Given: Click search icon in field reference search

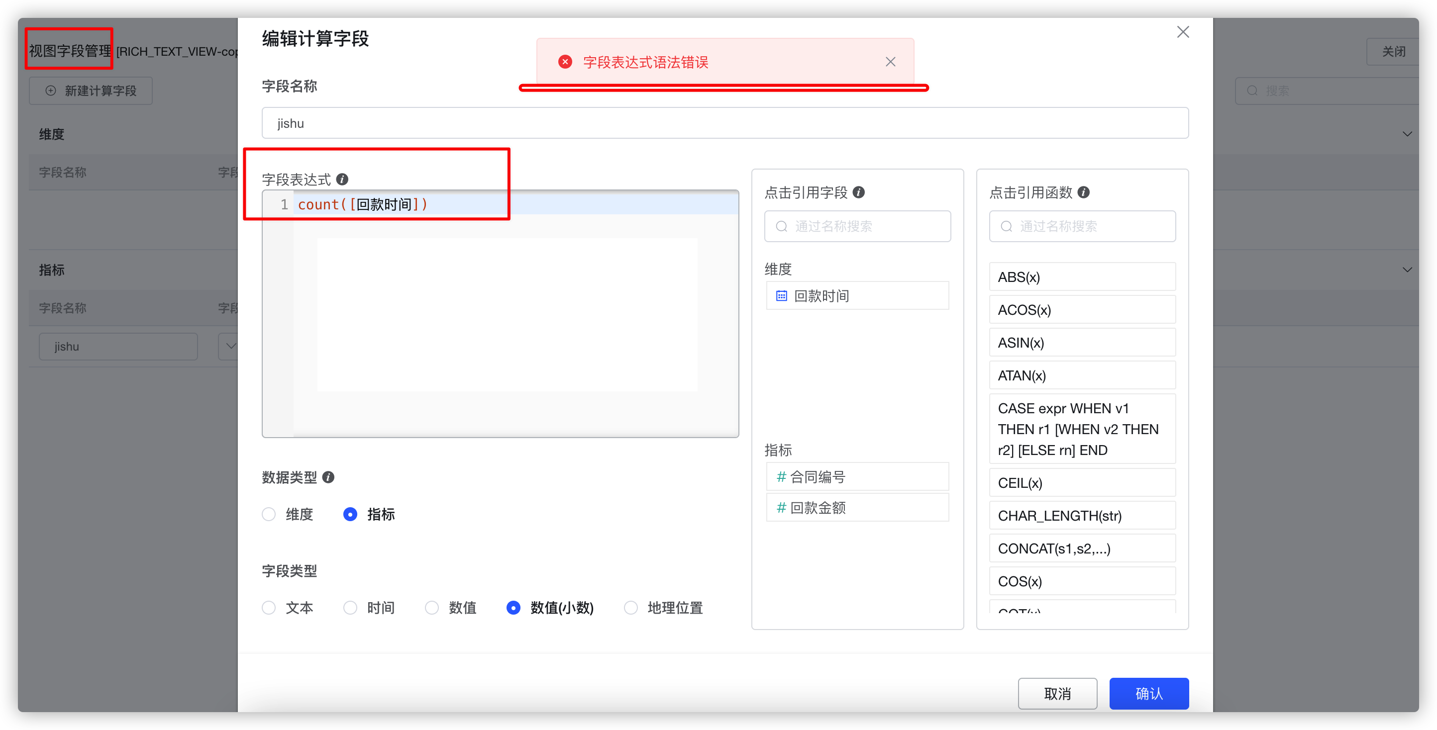Looking at the screenshot, I should point(782,226).
